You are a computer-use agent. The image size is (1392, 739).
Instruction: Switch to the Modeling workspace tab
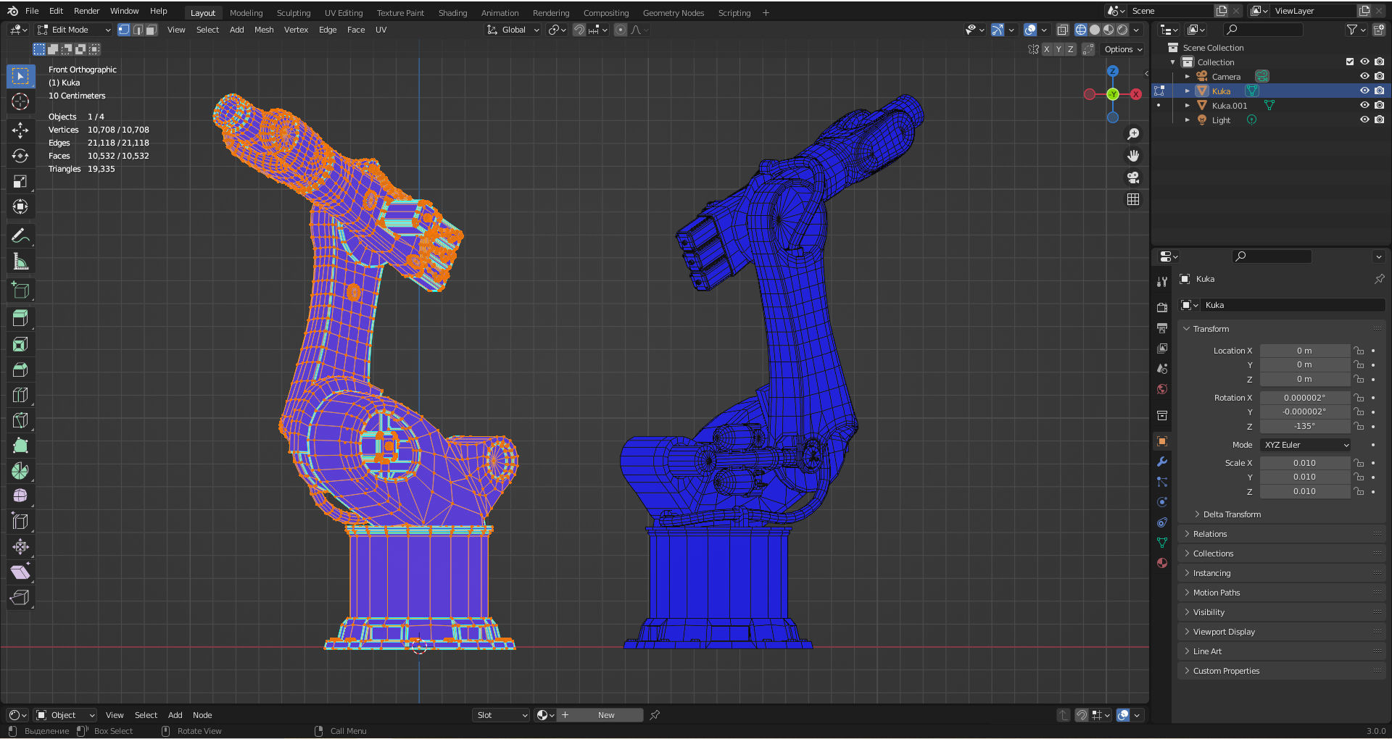pyautogui.click(x=246, y=13)
